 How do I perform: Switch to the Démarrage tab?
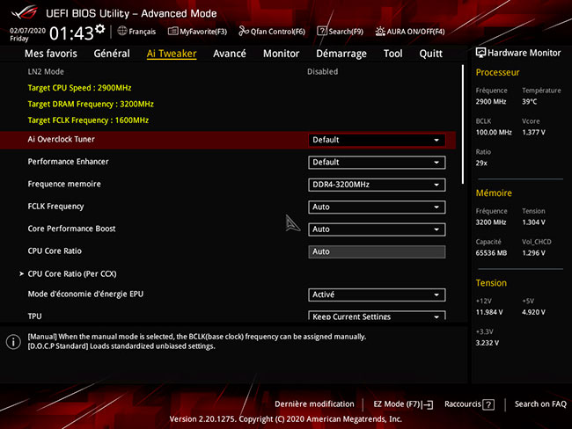341,54
